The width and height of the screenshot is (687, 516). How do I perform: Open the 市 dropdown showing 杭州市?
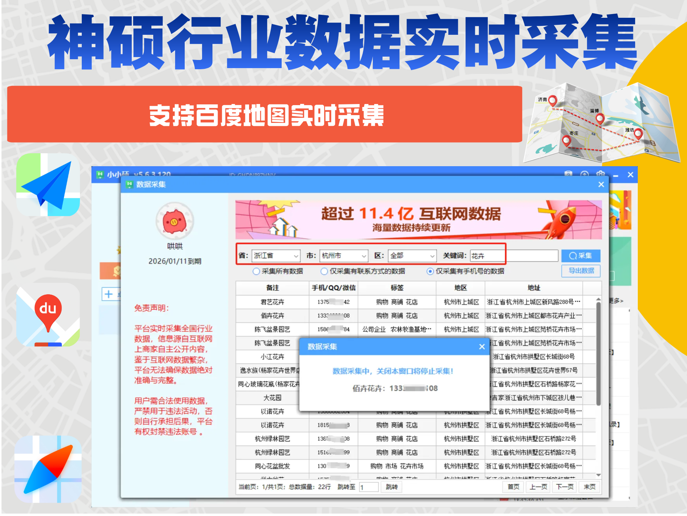click(344, 256)
